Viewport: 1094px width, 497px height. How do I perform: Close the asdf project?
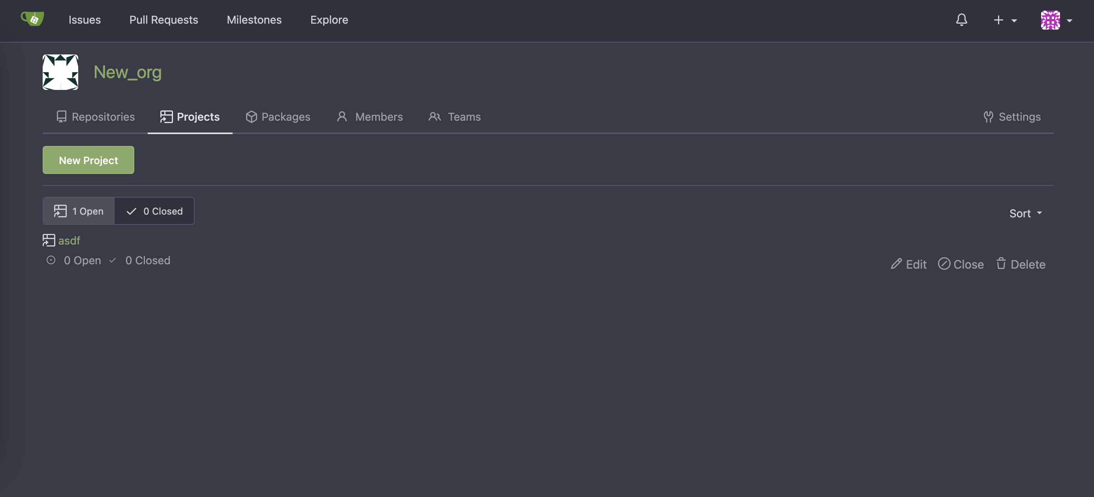tap(961, 264)
